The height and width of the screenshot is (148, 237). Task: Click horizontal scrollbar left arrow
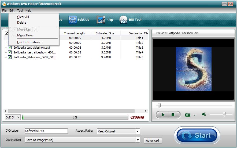point(6,111)
